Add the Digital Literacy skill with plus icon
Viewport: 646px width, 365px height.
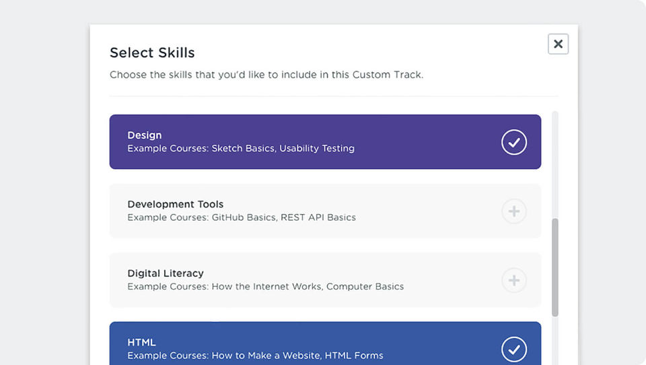[x=513, y=280]
